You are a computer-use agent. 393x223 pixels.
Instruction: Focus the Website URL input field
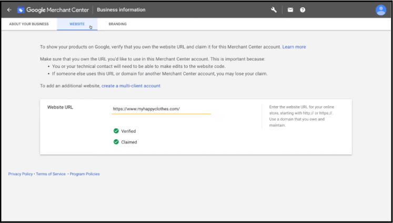click(161, 109)
